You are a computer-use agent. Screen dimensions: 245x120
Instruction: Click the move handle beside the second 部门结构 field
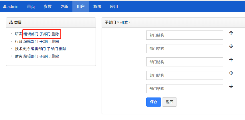[231, 46]
